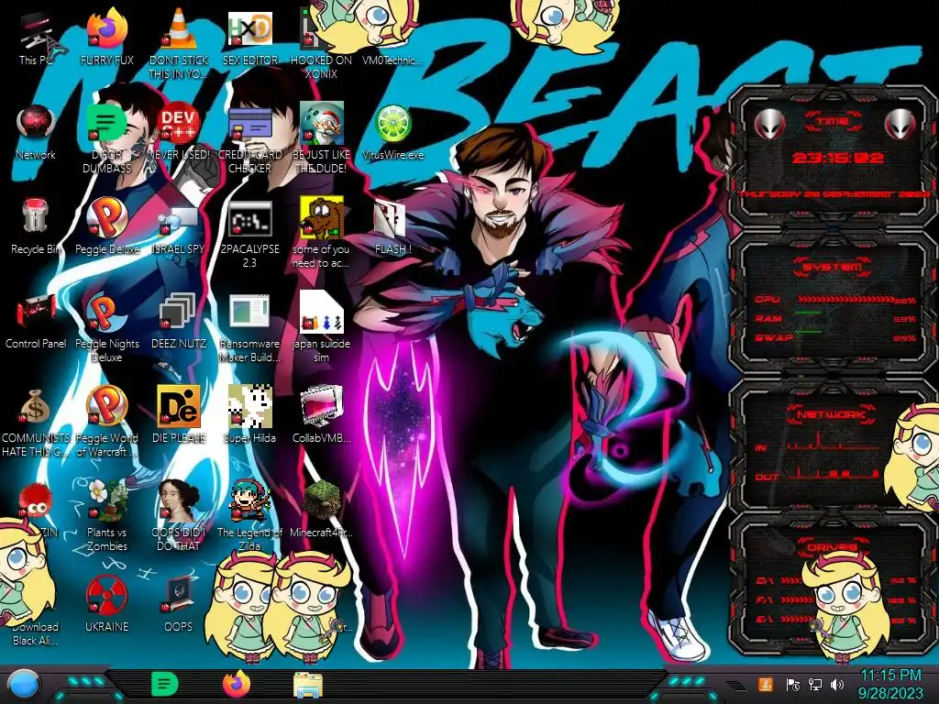Launch Peggle World of Warcraft

(x=107, y=423)
